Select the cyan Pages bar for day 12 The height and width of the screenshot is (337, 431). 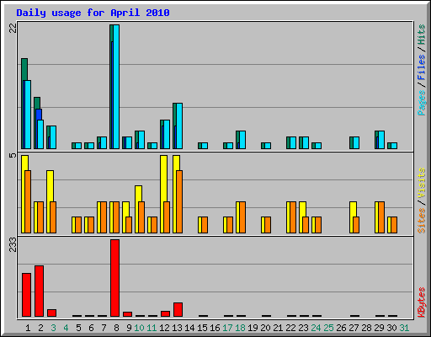tap(167, 135)
